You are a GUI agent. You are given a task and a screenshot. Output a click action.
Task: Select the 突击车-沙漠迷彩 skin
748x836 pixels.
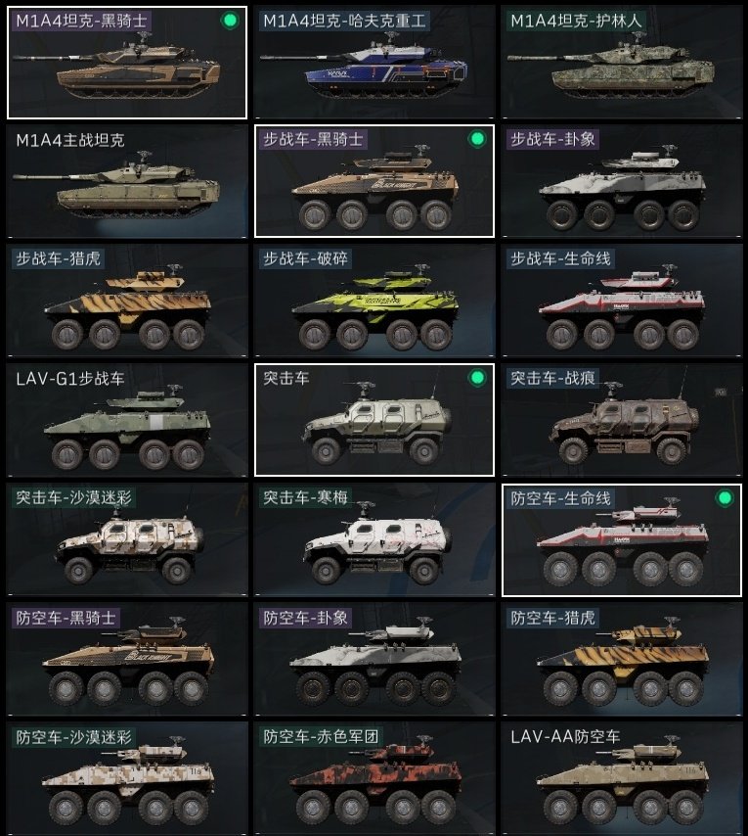(127, 539)
